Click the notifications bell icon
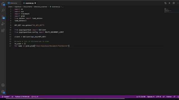Image resolution: width=179 pixels, height=100 pixels. 178,97
